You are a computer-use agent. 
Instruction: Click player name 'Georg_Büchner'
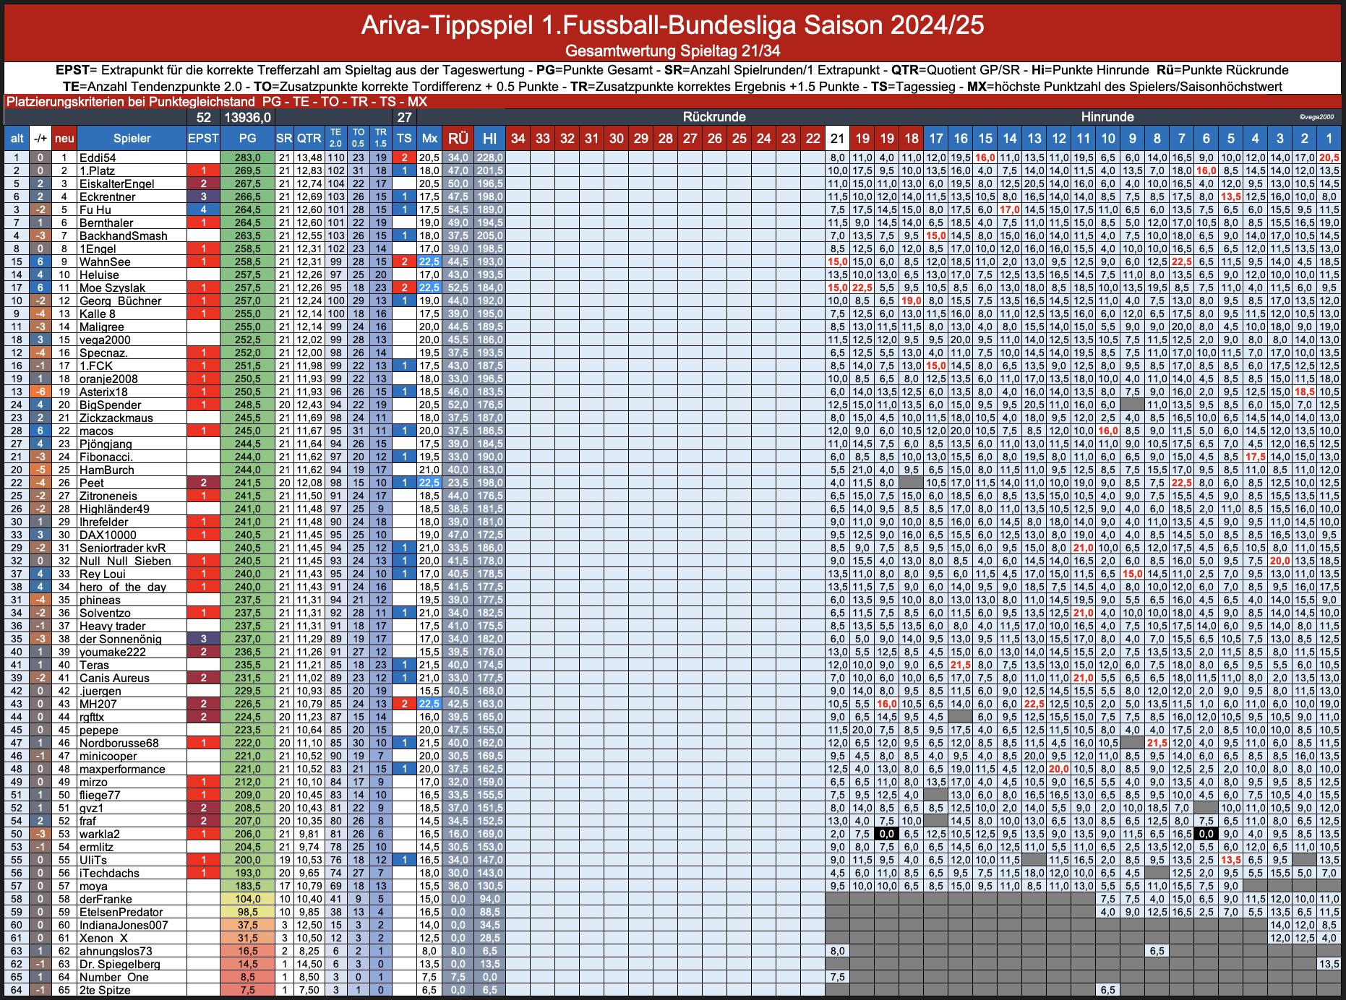(120, 301)
